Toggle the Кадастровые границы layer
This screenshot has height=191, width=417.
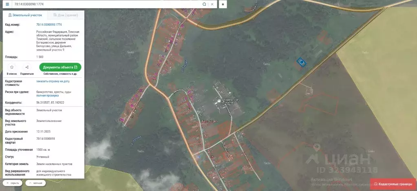pos(393,184)
